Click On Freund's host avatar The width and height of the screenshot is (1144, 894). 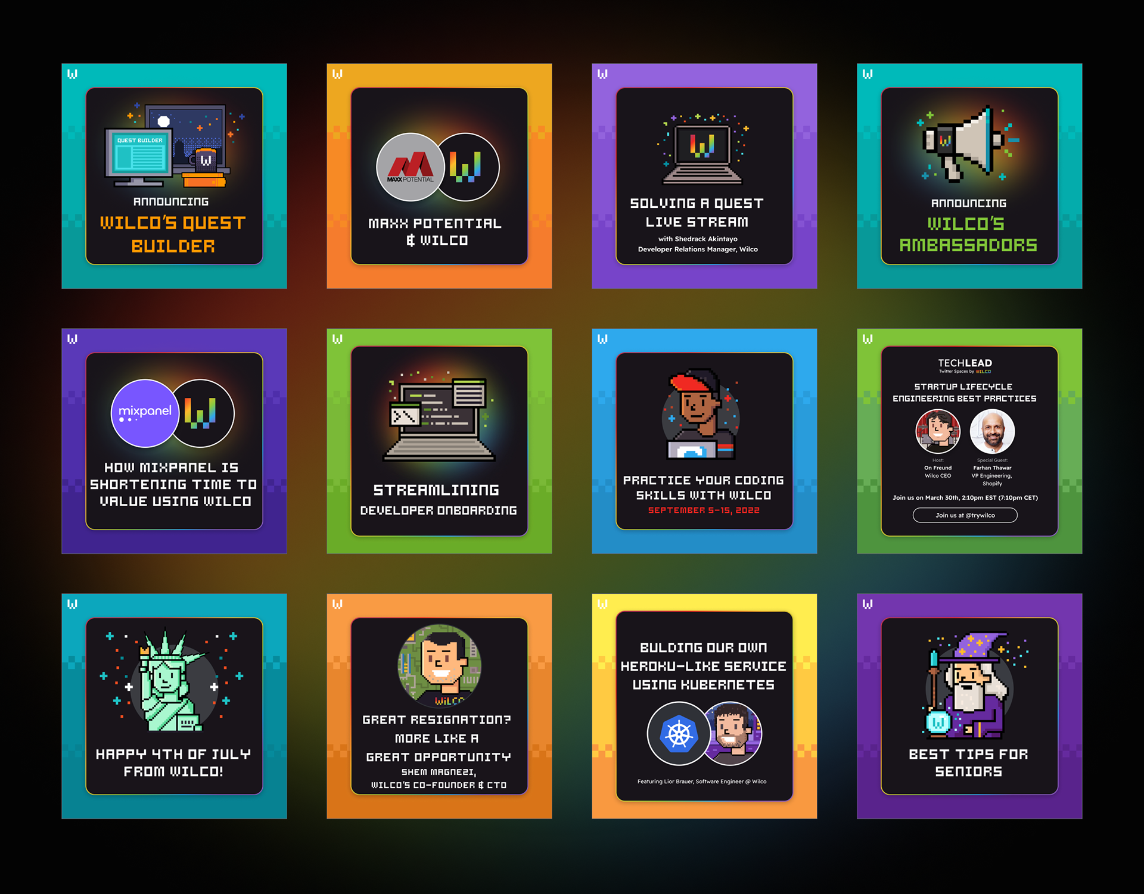click(x=938, y=431)
